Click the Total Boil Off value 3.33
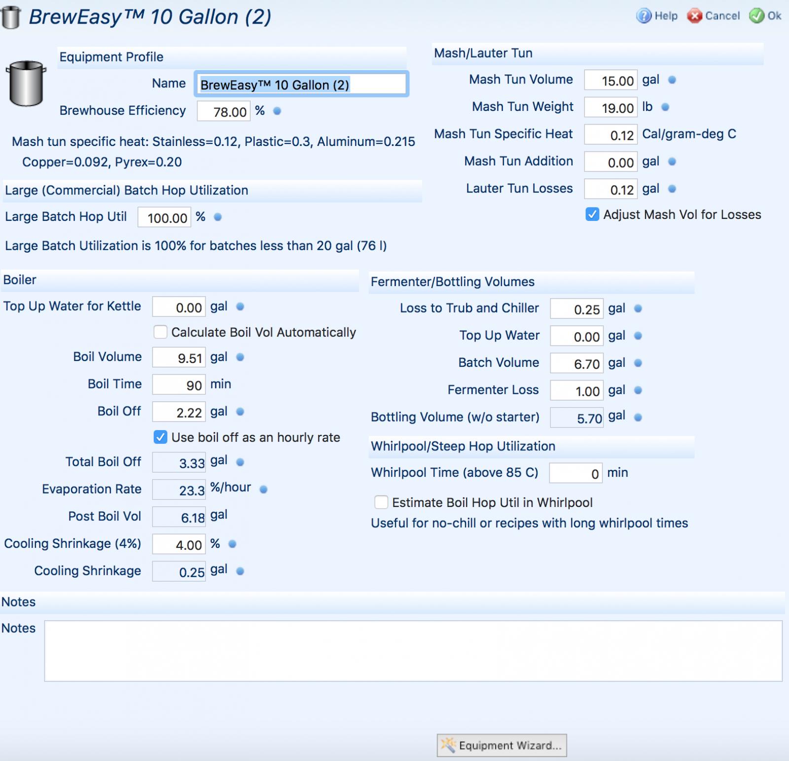 point(179,462)
